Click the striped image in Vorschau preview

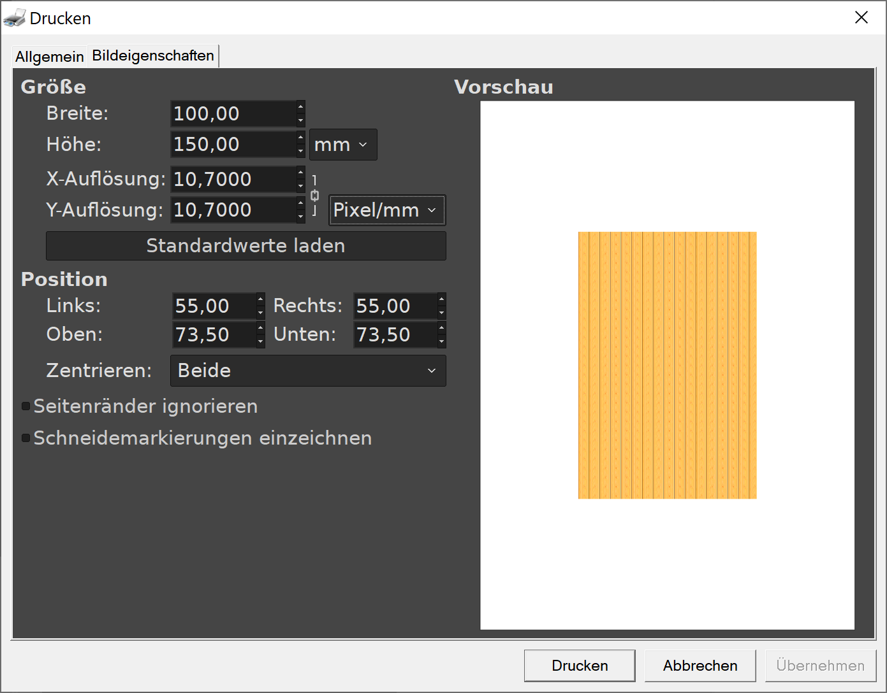coord(667,366)
